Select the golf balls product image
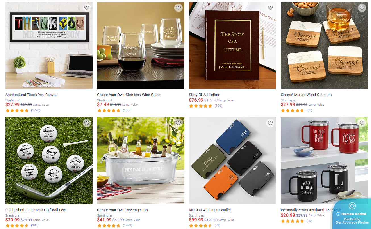Screen dimensions: 371x229 49,161
